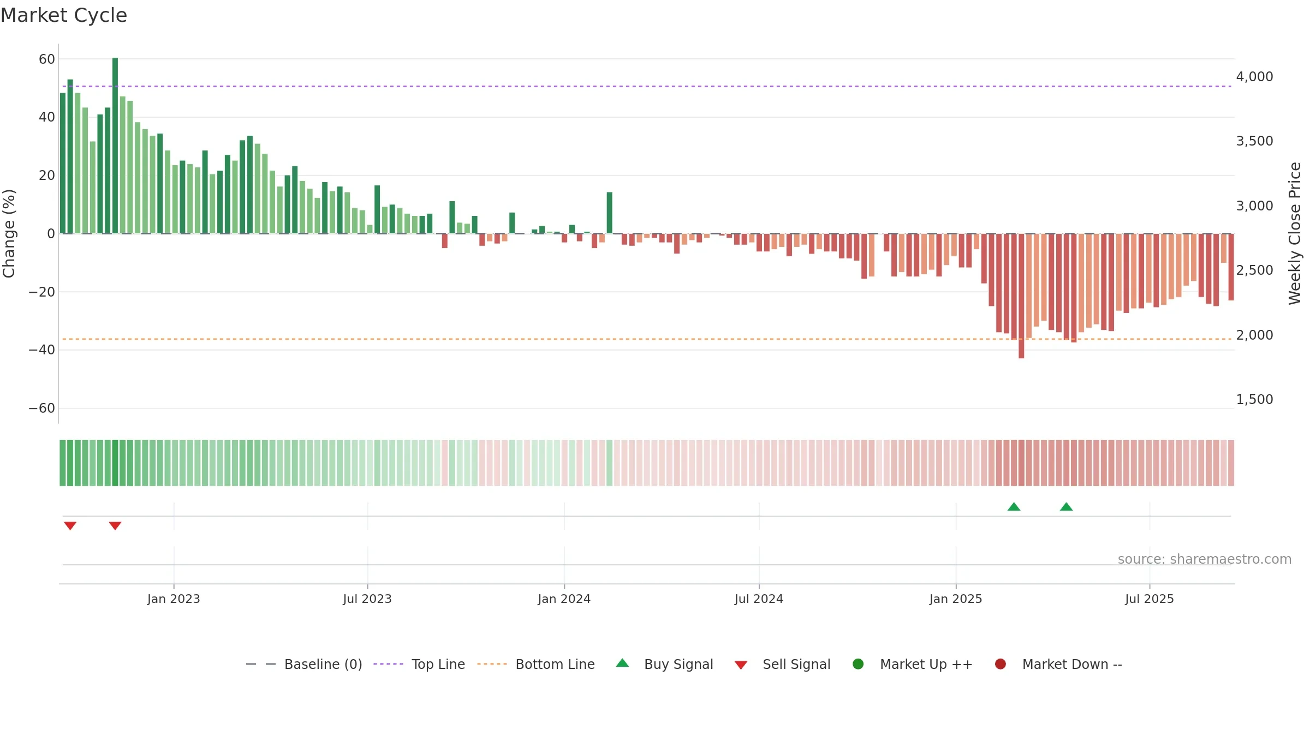The image size is (1310, 736).
Task: Click the red Sell Signal triangle in legend
Action: (x=741, y=665)
